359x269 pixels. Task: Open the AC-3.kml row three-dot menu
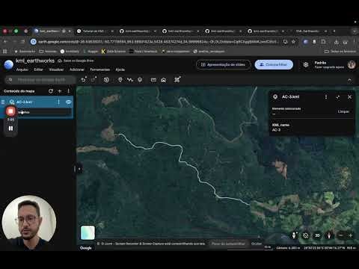(x=58, y=102)
